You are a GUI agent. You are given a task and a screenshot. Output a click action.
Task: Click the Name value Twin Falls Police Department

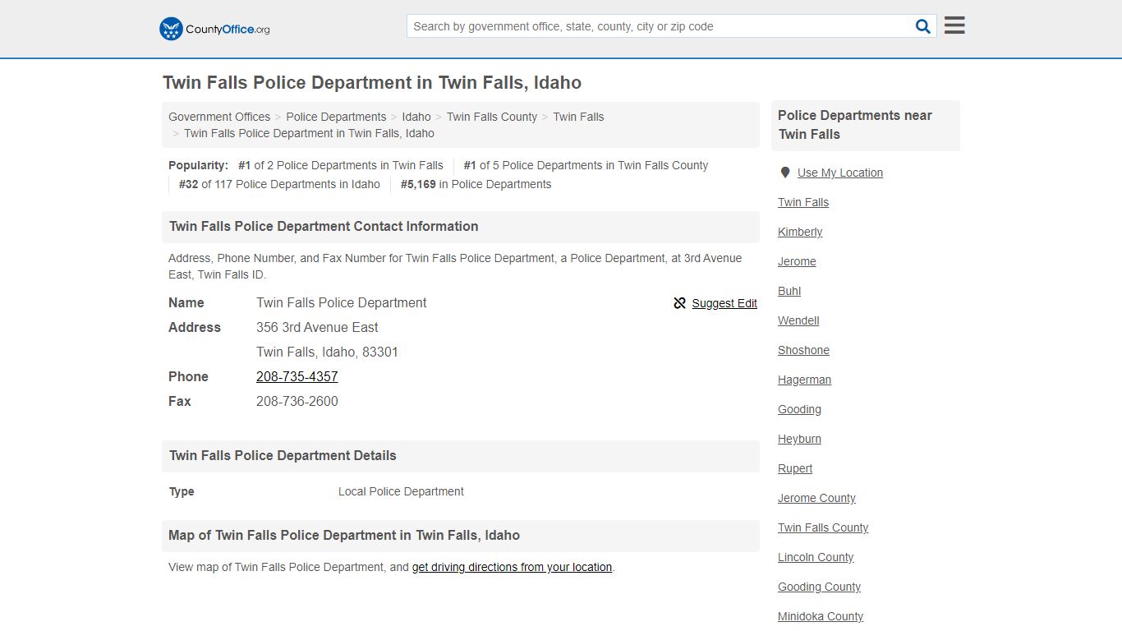[342, 302]
